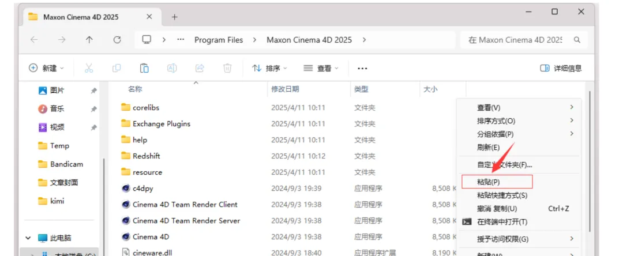
Task: Open Pictures in the sidebar
Action: [x=51, y=91]
